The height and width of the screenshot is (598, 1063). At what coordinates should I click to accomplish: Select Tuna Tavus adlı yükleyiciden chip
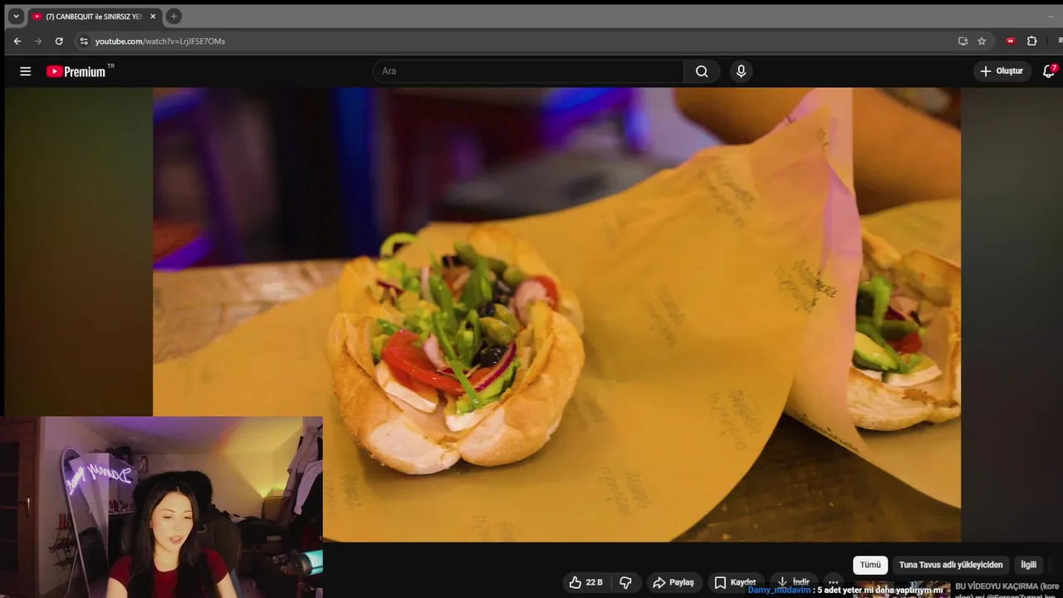(951, 565)
